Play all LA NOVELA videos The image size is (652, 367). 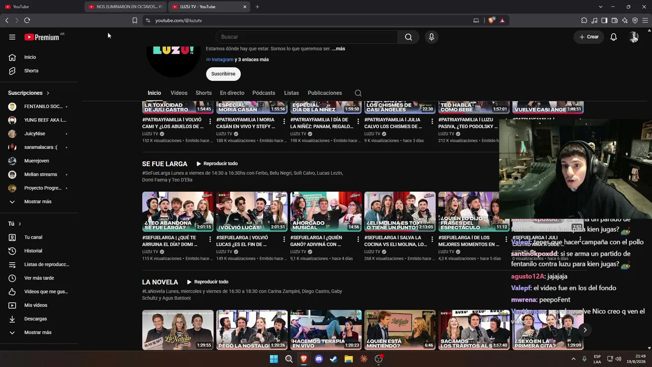click(207, 282)
